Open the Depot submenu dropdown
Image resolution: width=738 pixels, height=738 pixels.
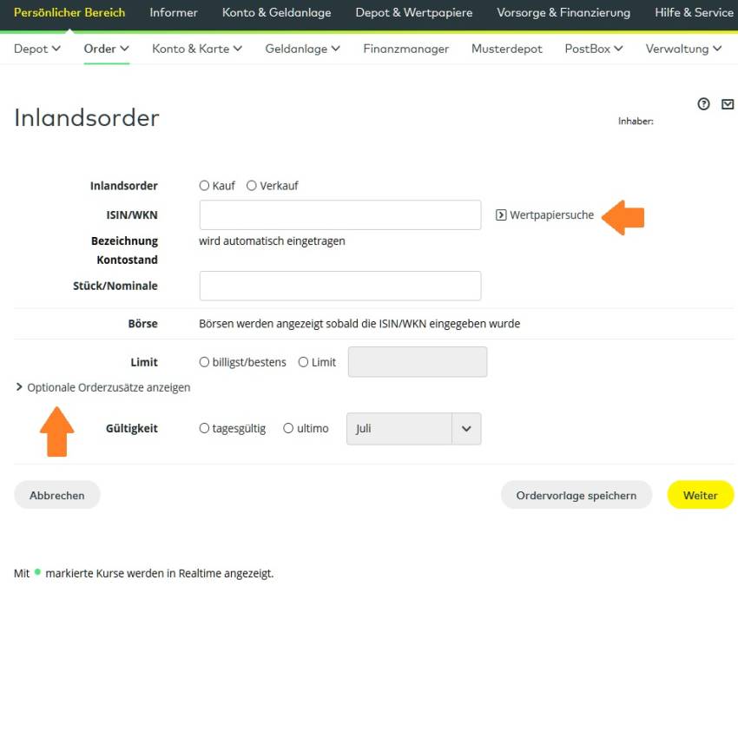(37, 49)
